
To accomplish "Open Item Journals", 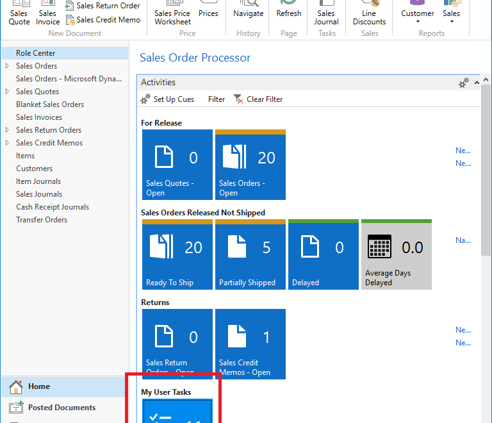I will click(38, 181).
